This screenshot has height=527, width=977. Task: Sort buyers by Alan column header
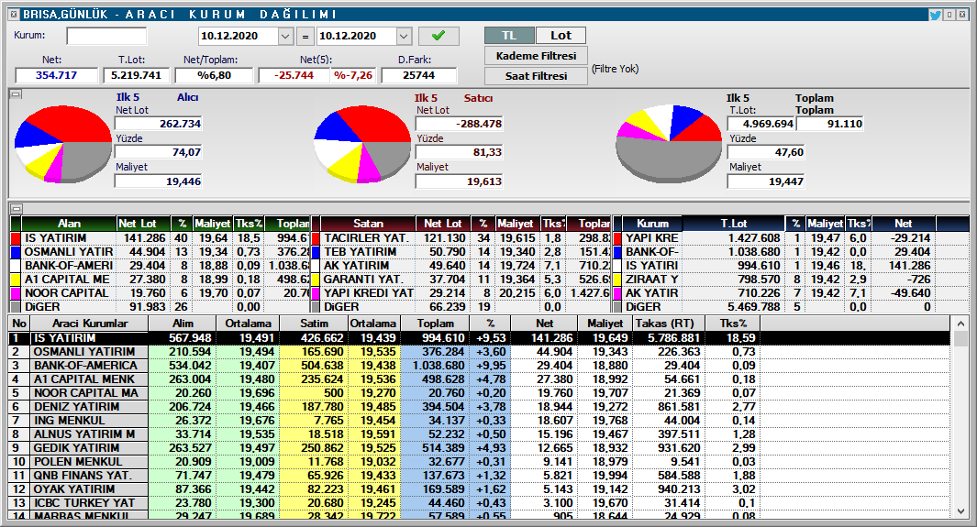pos(69,224)
